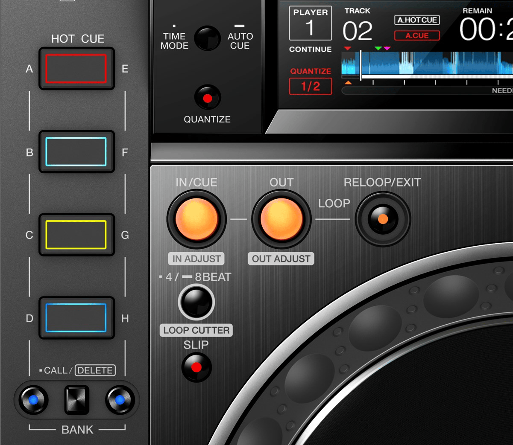Select the left Bank blue LED button
Image resolution: width=513 pixels, height=445 pixels.
[33, 400]
